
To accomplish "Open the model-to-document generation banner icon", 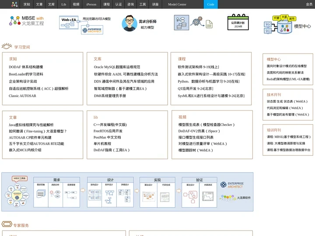I will pos(193,22).
